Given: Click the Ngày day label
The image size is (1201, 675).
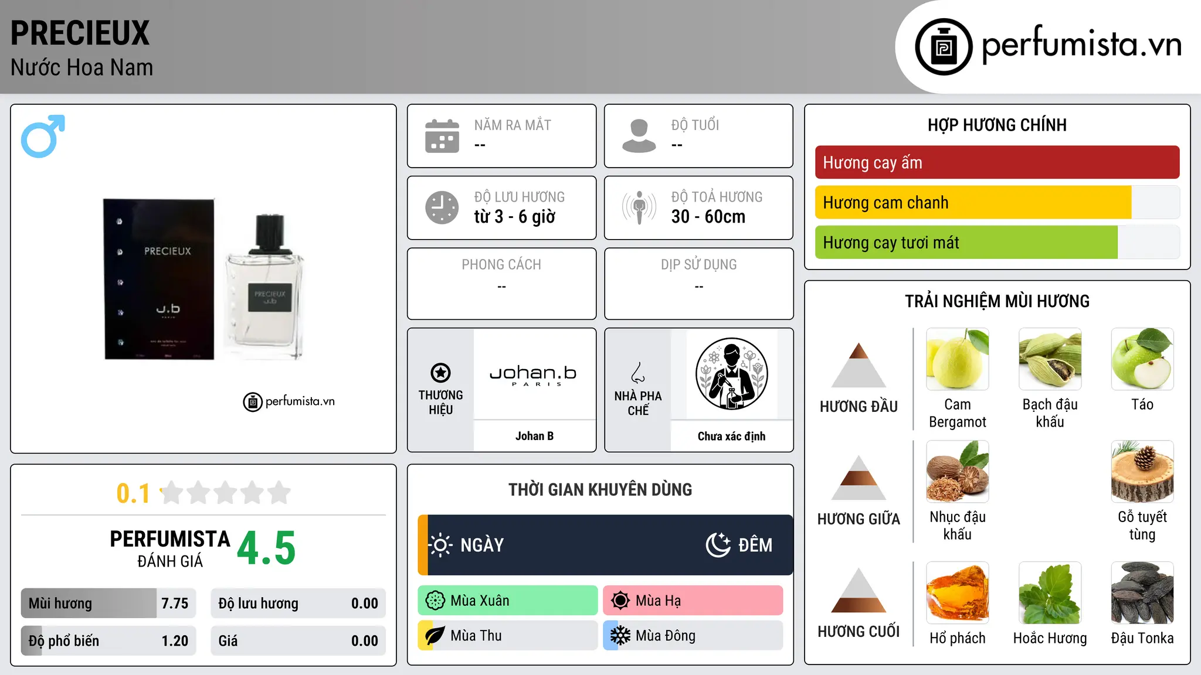Looking at the screenshot, I should [482, 545].
